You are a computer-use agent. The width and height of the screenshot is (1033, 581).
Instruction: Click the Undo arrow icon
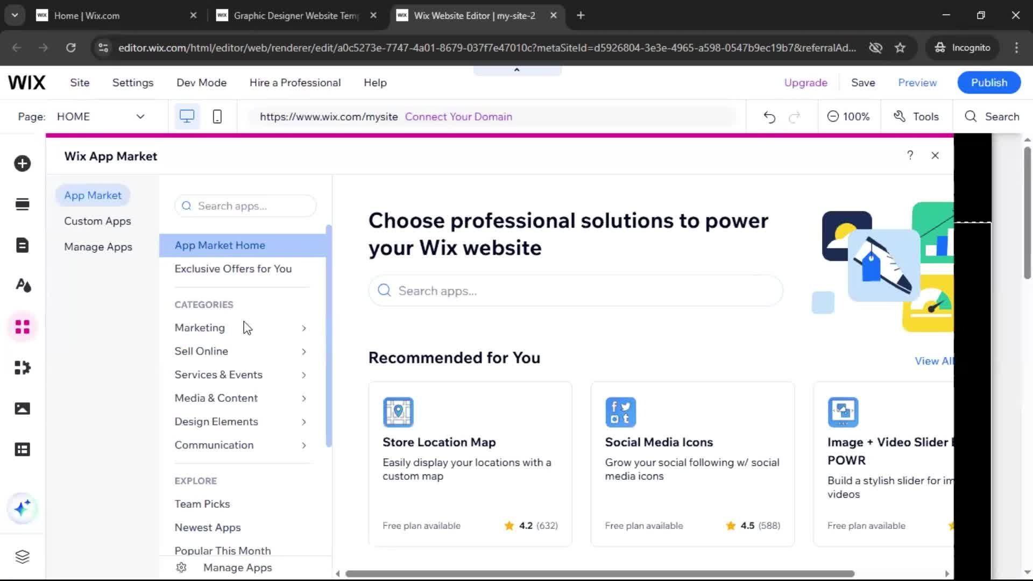click(x=769, y=117)
